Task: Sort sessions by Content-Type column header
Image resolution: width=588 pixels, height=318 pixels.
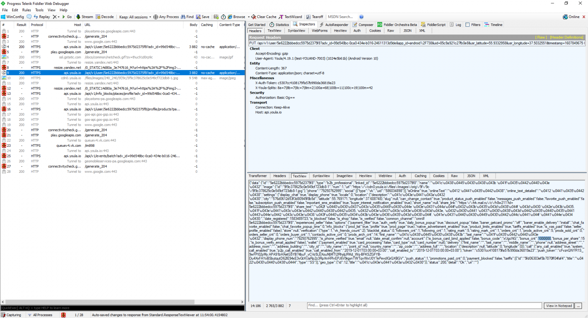Action: point(230,25)
